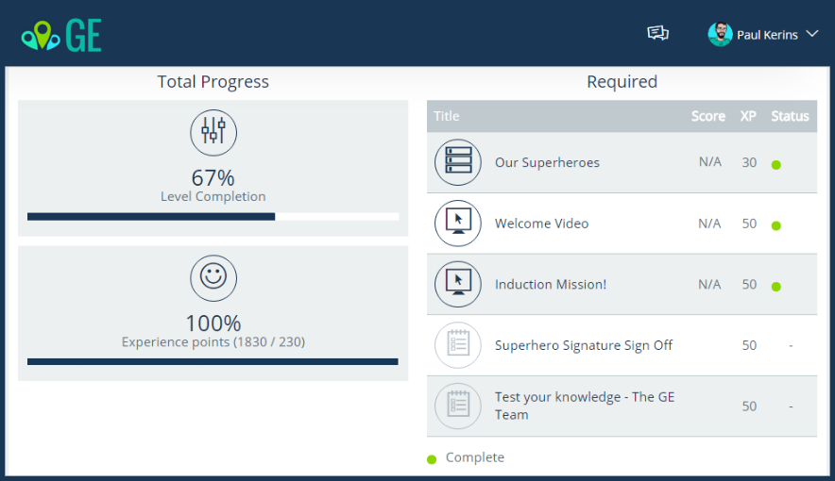Sort by the Status column header

pyautogui.click(x=790, y=116)
